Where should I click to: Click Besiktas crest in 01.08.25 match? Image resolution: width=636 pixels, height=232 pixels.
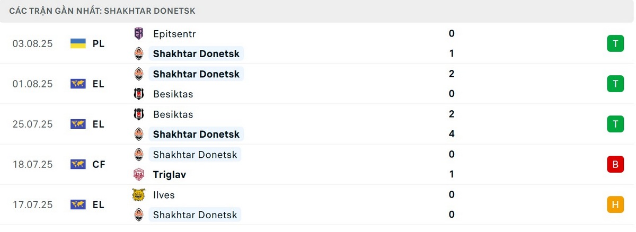click(138, 94)
